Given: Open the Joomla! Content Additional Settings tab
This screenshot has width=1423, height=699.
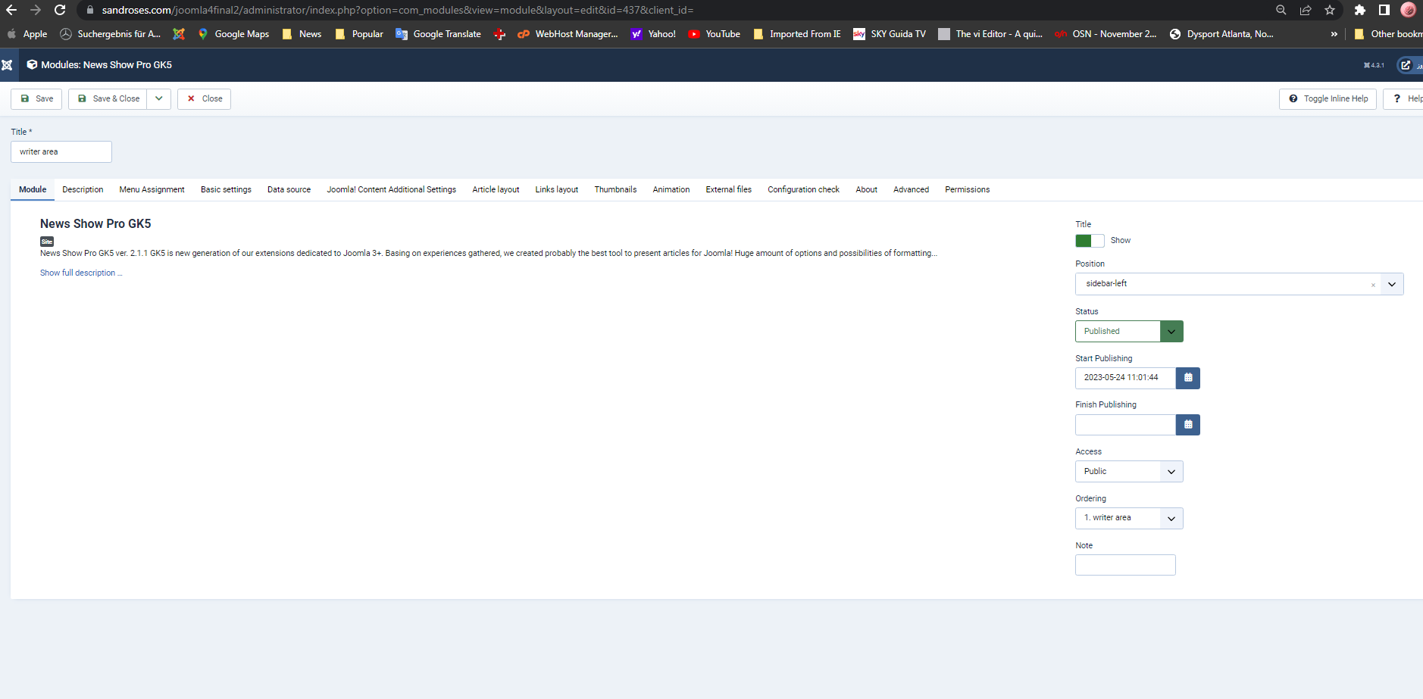Looking at the screenshot, I should [x=391, y=190].
